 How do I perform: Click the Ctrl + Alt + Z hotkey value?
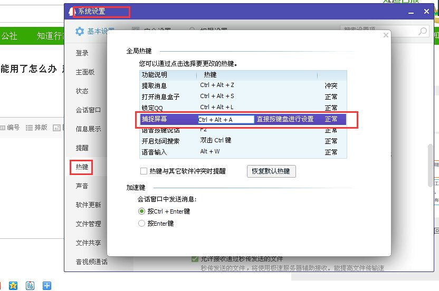click(217, 85)
